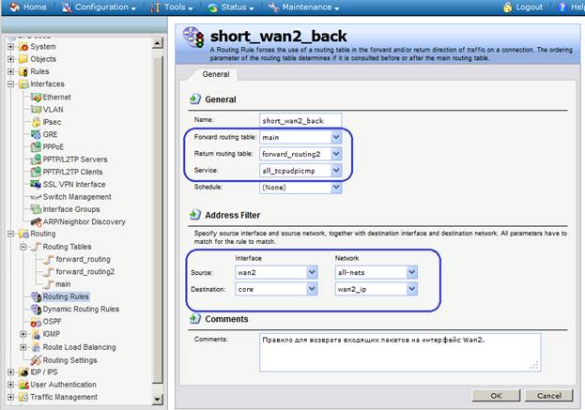Image resolution: width=585 pixels, height=410 pixels.
Task: Click the PPTP/L2TP Clients icon
Action: pos(36,172)
